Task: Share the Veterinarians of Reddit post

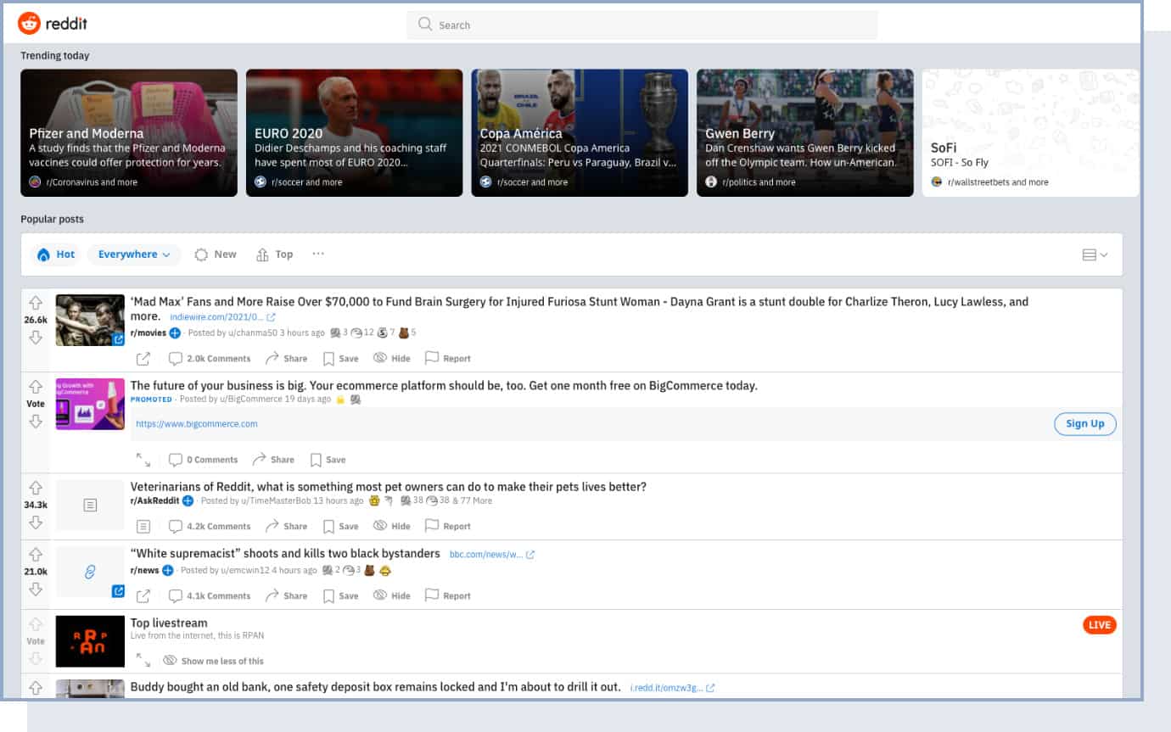Action: point(286,526)
